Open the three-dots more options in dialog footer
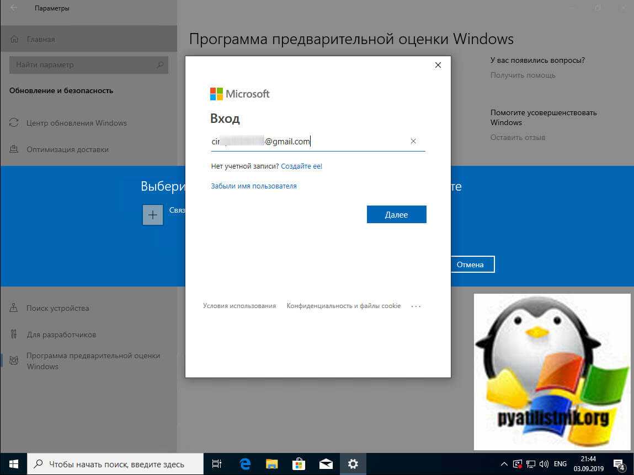This screenshot has height=475, width=634. (x=415, y=306)
